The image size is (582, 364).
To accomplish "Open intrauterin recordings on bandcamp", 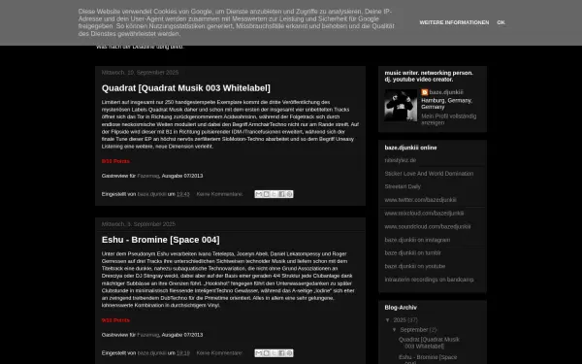I will pyautogui.click(x=429, y=280).
